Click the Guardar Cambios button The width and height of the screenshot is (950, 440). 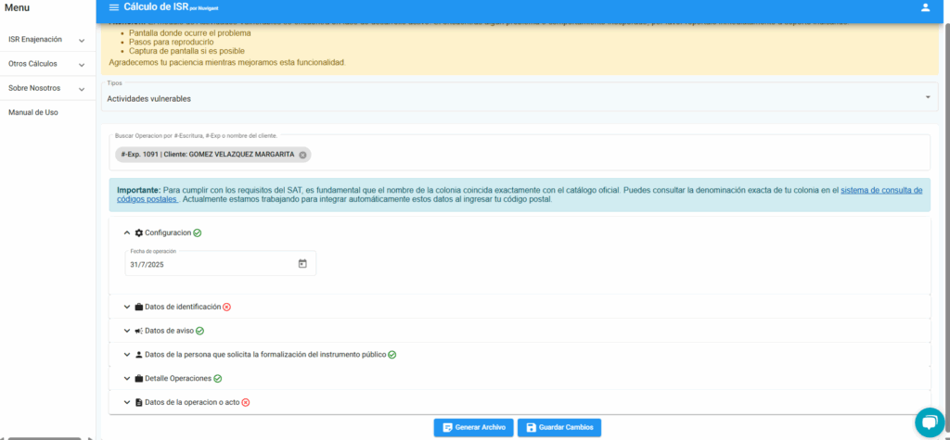click(559, 427)
